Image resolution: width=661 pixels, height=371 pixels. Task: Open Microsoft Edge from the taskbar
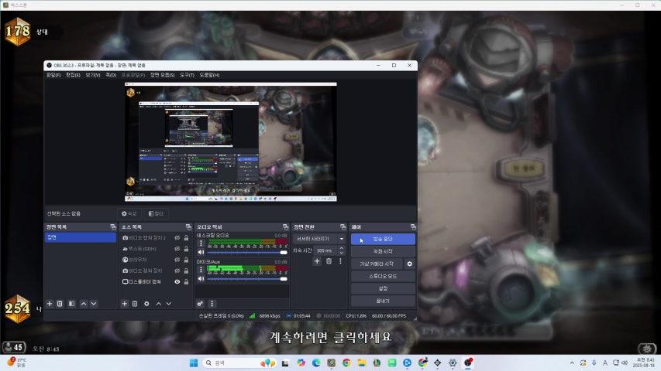pos(316,362)
